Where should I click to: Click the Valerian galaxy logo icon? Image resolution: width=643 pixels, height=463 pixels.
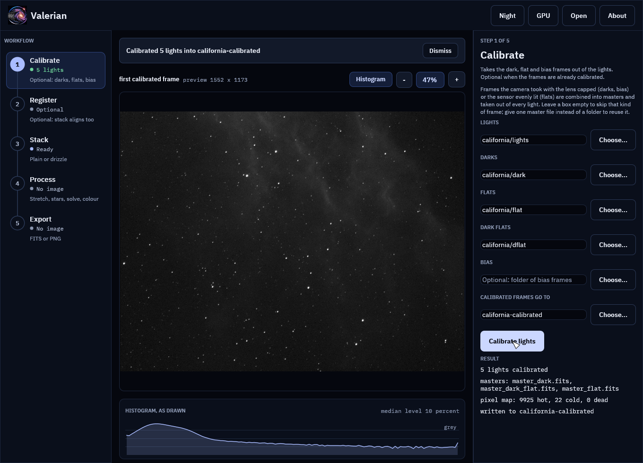coord(17,16)
